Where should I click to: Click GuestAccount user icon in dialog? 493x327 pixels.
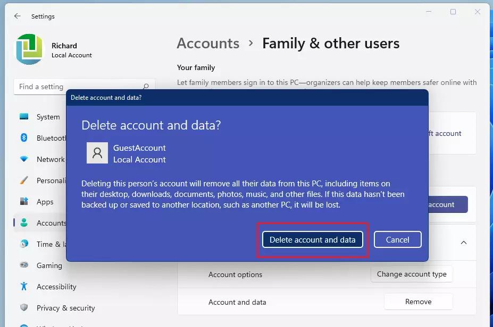[x=97, y=153]
